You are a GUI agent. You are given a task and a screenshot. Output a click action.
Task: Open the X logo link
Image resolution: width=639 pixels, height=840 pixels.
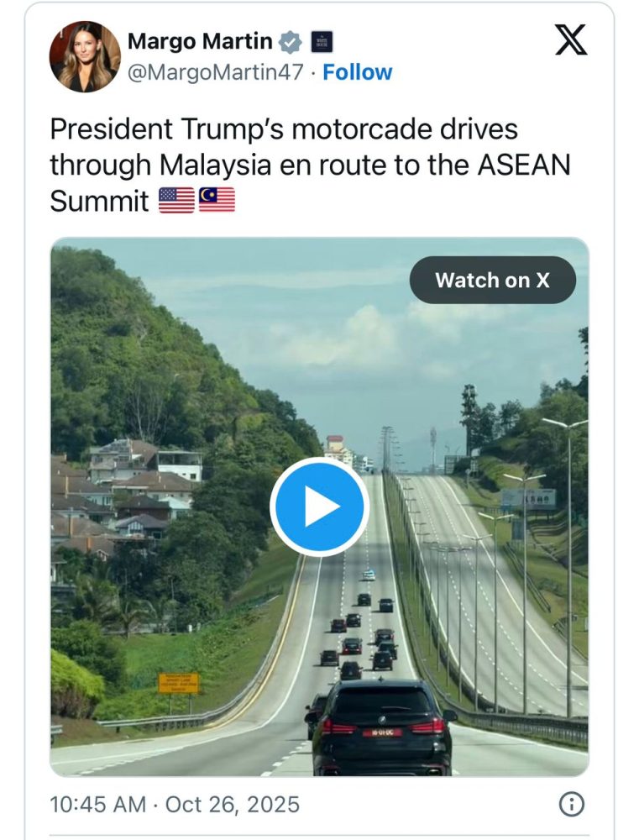571,40
